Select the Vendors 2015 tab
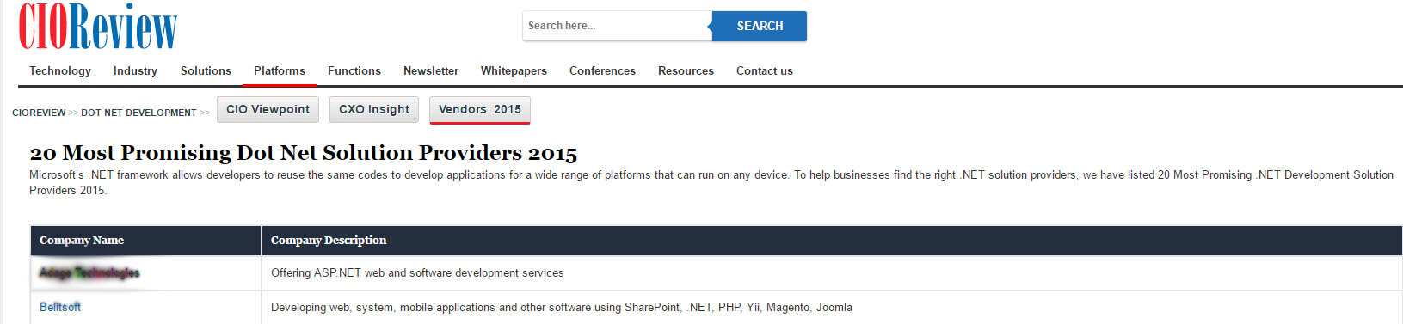The image size is (1403, 324). click(480, 109)
